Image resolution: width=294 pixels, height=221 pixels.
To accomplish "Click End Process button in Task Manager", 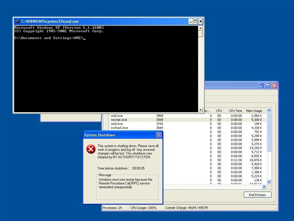I will 258,195.
